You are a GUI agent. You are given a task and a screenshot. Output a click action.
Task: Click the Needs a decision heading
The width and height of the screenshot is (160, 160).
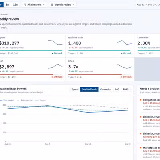[150, 89]
